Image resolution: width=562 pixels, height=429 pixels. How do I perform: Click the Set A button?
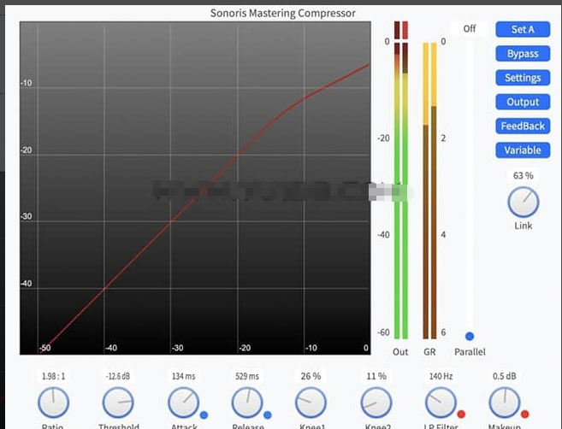click(x=523, y=29)
